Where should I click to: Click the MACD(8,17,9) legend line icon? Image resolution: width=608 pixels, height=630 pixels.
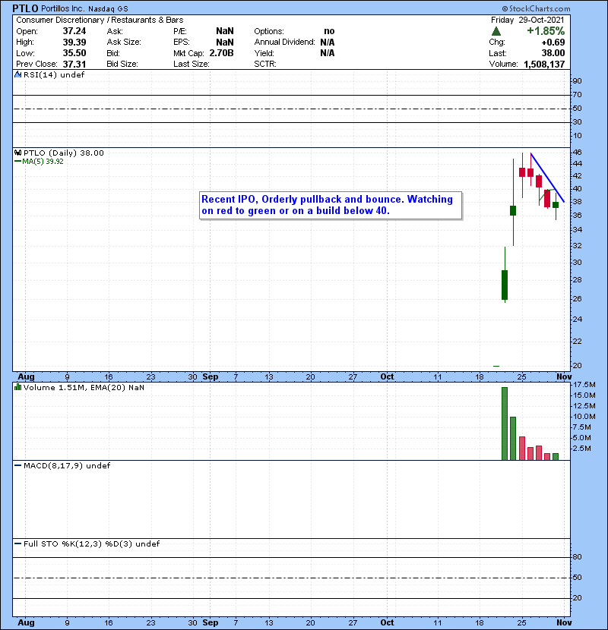click(17, 465)
